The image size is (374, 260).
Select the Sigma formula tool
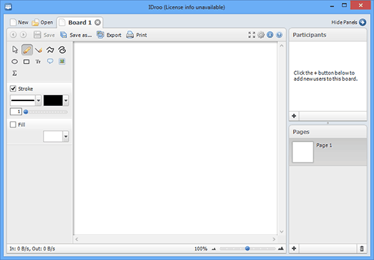14,73
